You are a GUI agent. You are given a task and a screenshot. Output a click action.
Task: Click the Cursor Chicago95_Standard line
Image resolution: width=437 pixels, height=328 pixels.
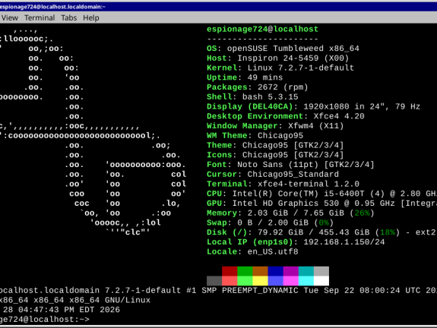[x=273, y=175]
